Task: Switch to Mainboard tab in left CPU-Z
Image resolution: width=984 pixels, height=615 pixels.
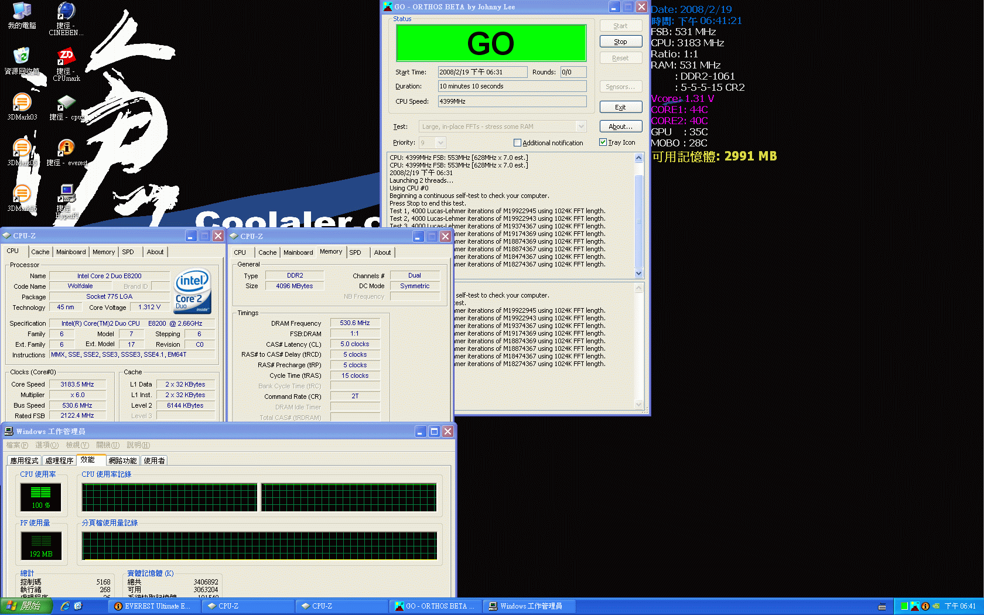Action: (71, 252)
